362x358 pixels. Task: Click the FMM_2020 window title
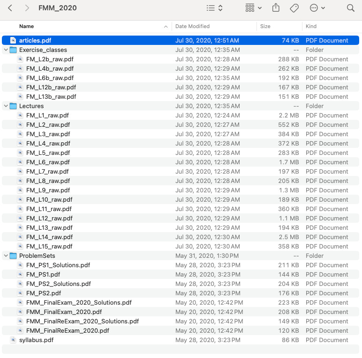(x=58, y=8)
